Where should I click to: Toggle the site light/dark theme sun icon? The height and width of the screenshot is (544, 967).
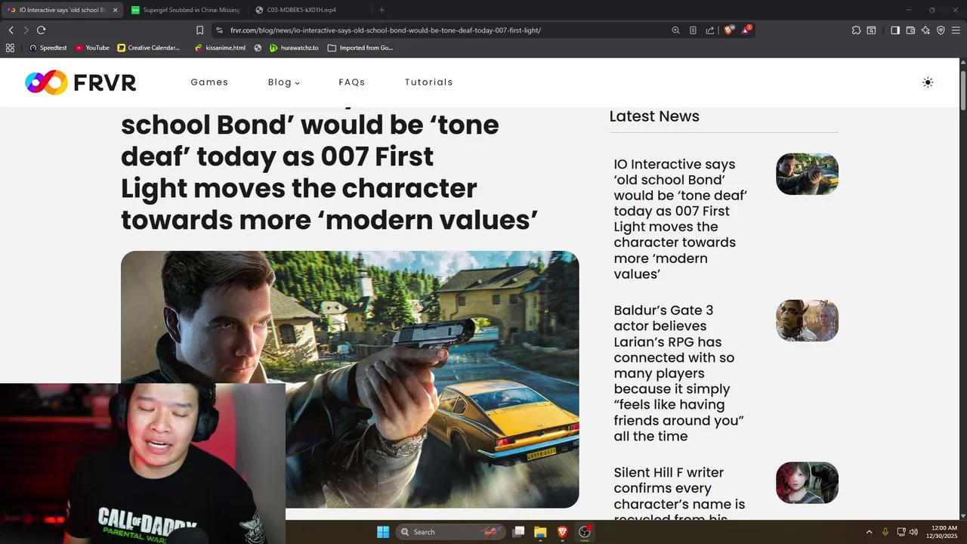(x=928, y=82)
